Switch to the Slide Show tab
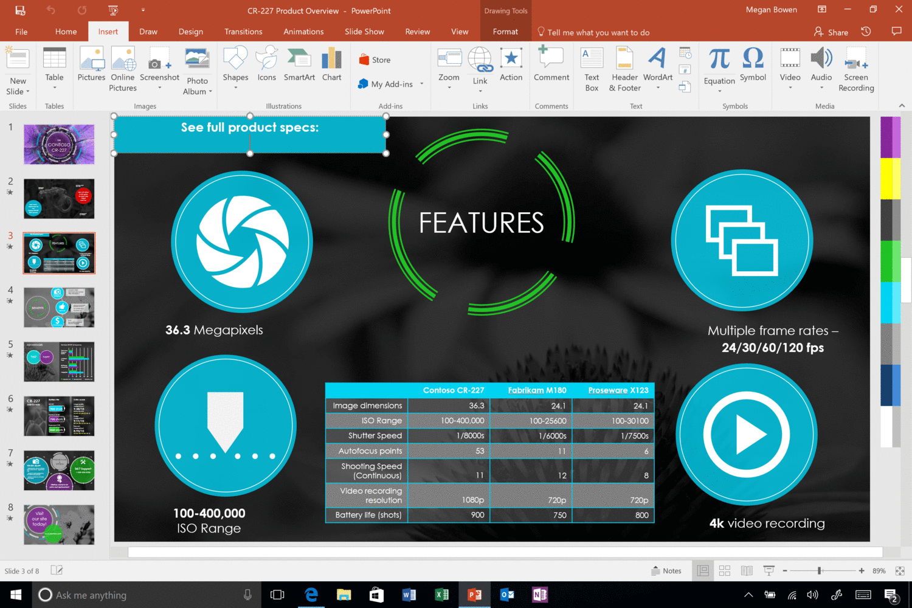 point(364,32)
